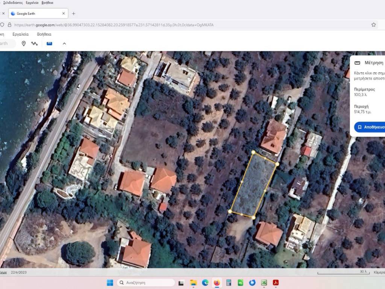The image size is (385, 289).
Task: Open Calculator from the taskbar
Action: pos(228,283)
